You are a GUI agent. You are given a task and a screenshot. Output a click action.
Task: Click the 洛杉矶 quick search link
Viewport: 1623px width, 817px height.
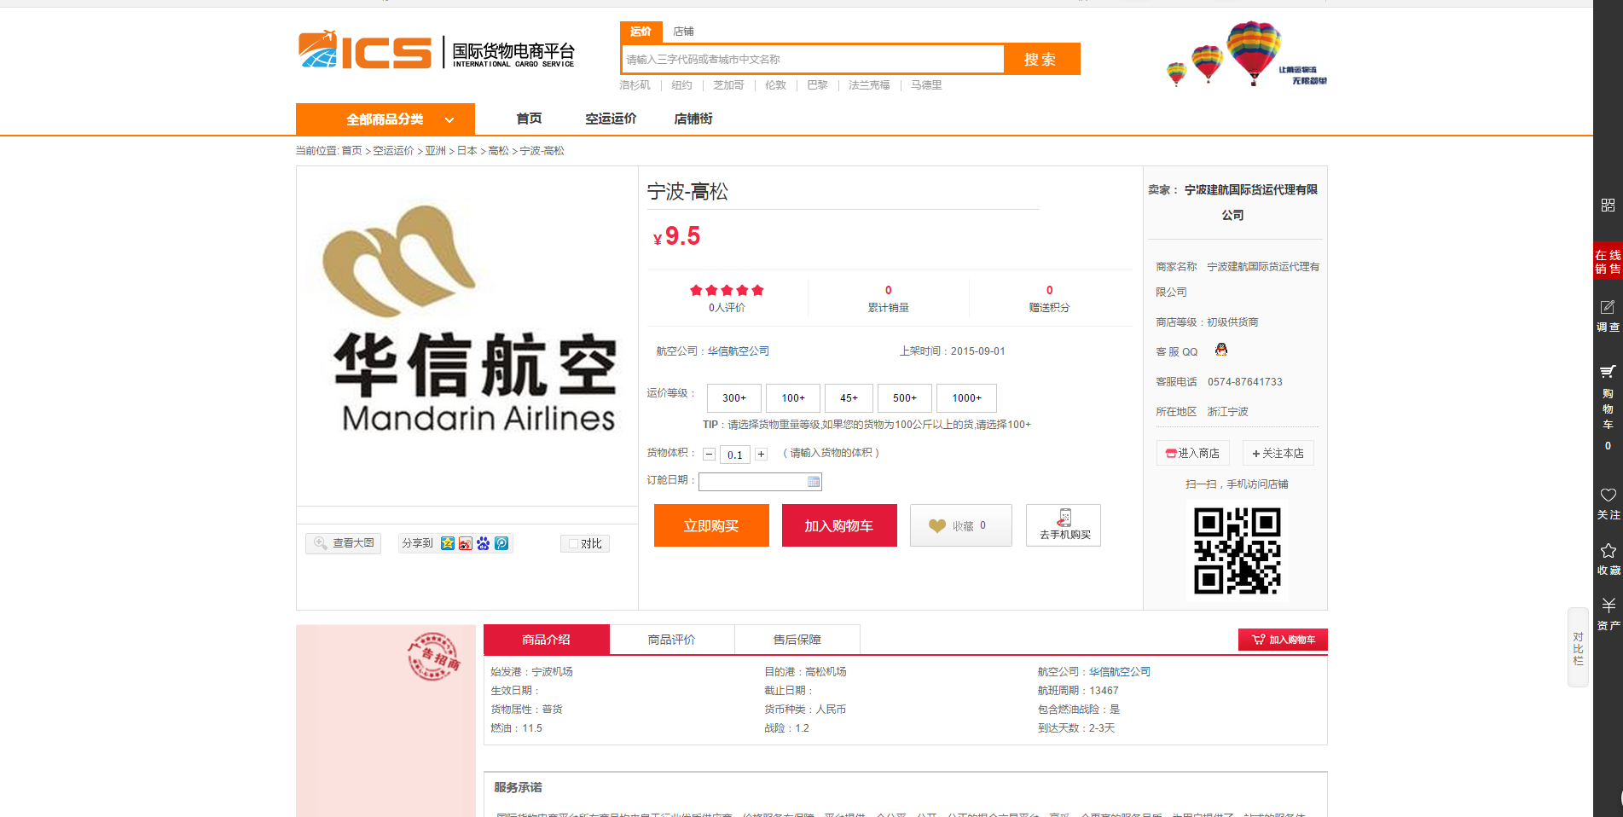coord(635,85)
